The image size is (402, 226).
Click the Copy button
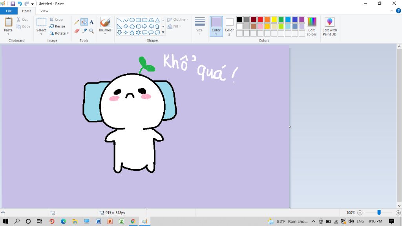(23, 26)
